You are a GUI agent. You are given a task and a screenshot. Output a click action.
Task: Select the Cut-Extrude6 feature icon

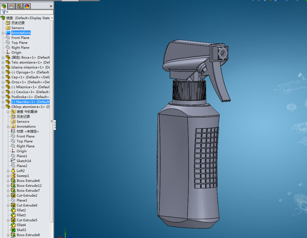(13, 205)
